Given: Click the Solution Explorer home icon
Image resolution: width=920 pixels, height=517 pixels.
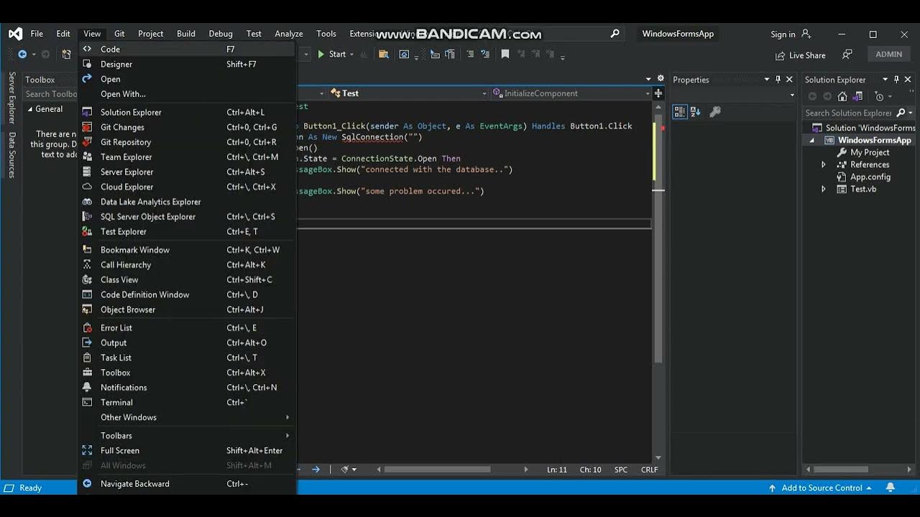Looking at the screenshot, I should point(842,96).
